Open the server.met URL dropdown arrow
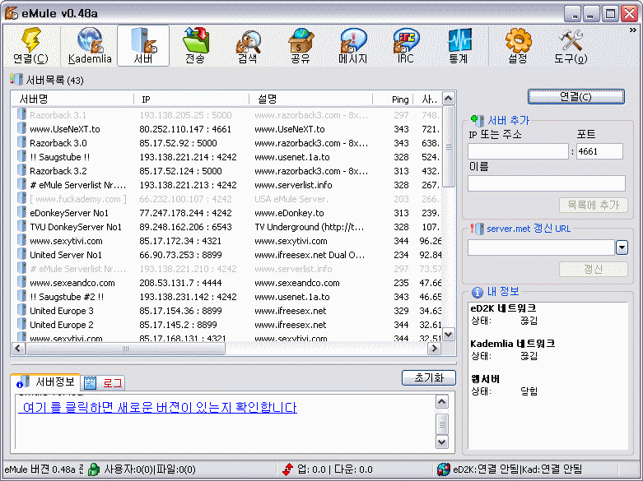Screen dimensions: 643x481 [x=622, y=247]
